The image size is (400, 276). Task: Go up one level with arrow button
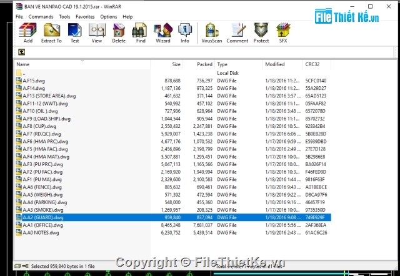point(22,52)
